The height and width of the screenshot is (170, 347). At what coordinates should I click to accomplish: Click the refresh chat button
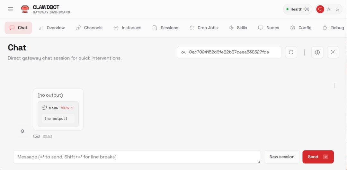pyautogui.click(x=291, y=52)
